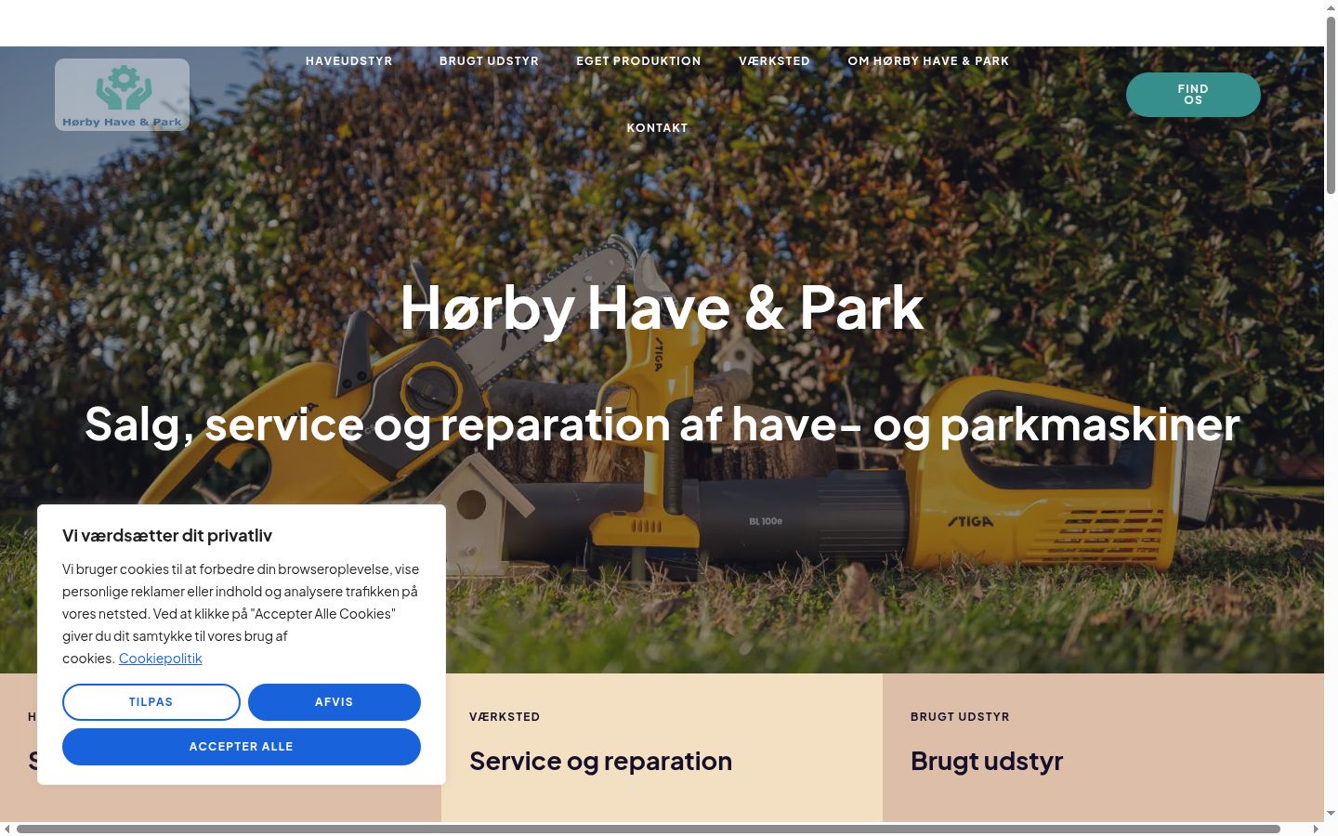Open Om Hørby Have & Park page

(928, 61)
